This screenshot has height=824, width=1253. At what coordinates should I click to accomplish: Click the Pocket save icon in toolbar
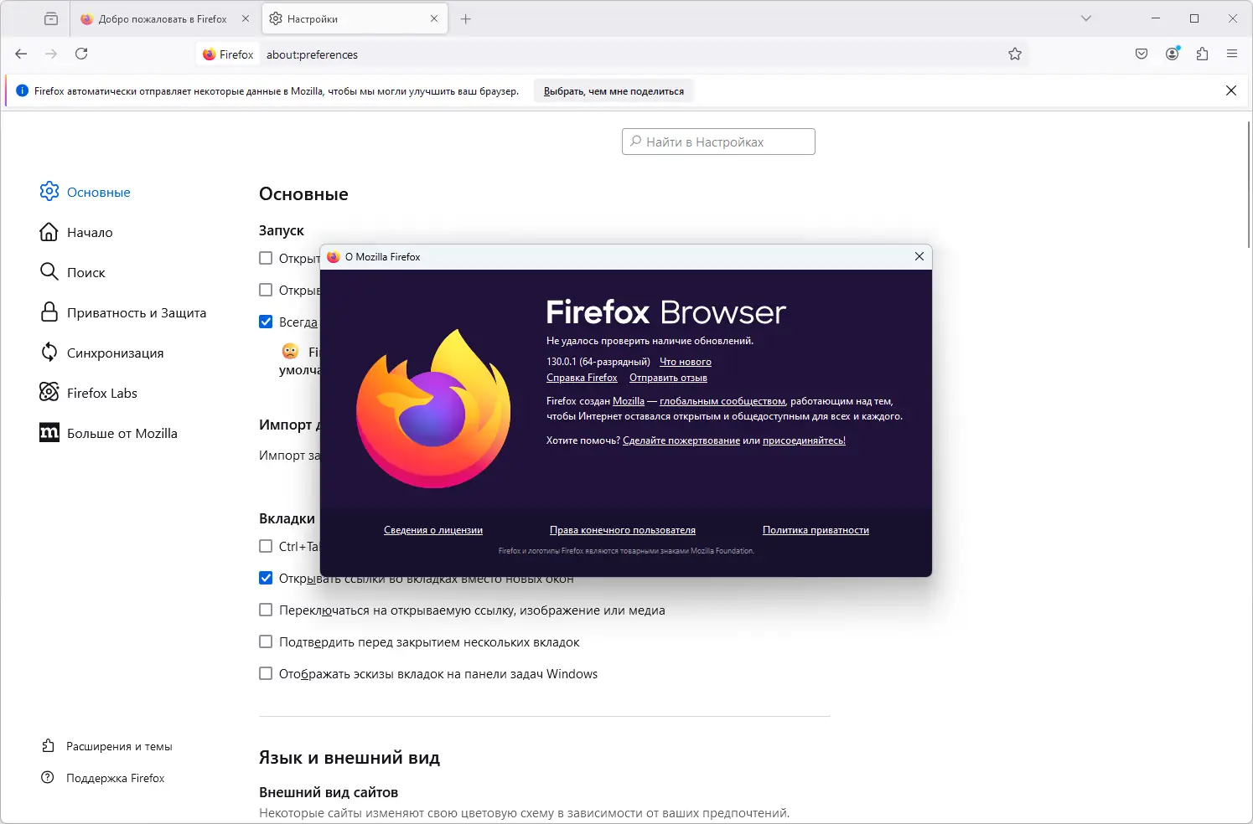tap(1142, 54)
